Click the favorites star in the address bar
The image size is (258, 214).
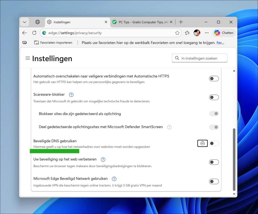(x=177, y=33)
